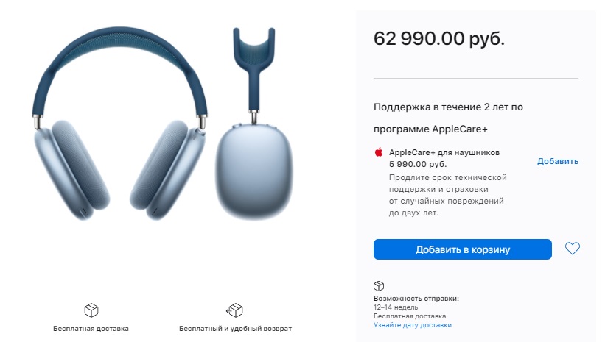The height and width of the screenshot is (342, 605).
Task: Open Узнайте дату доставки link
Action: 412,325
